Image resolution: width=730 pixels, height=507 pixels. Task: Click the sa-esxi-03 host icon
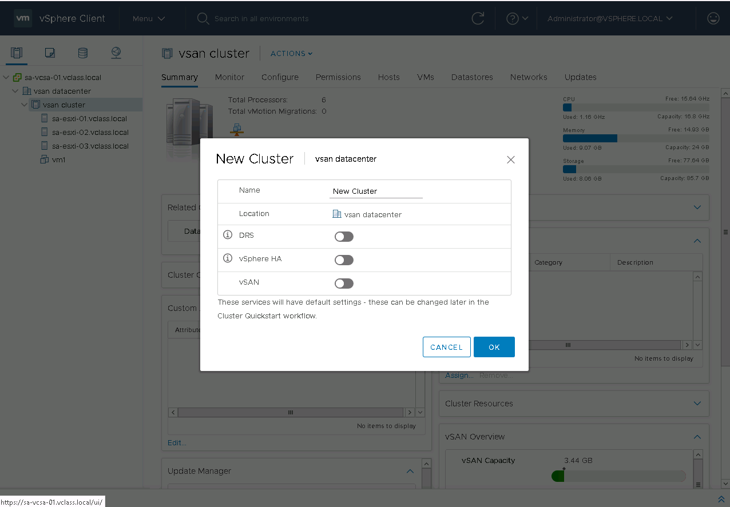pyautogui.click(x=45, y=146)
